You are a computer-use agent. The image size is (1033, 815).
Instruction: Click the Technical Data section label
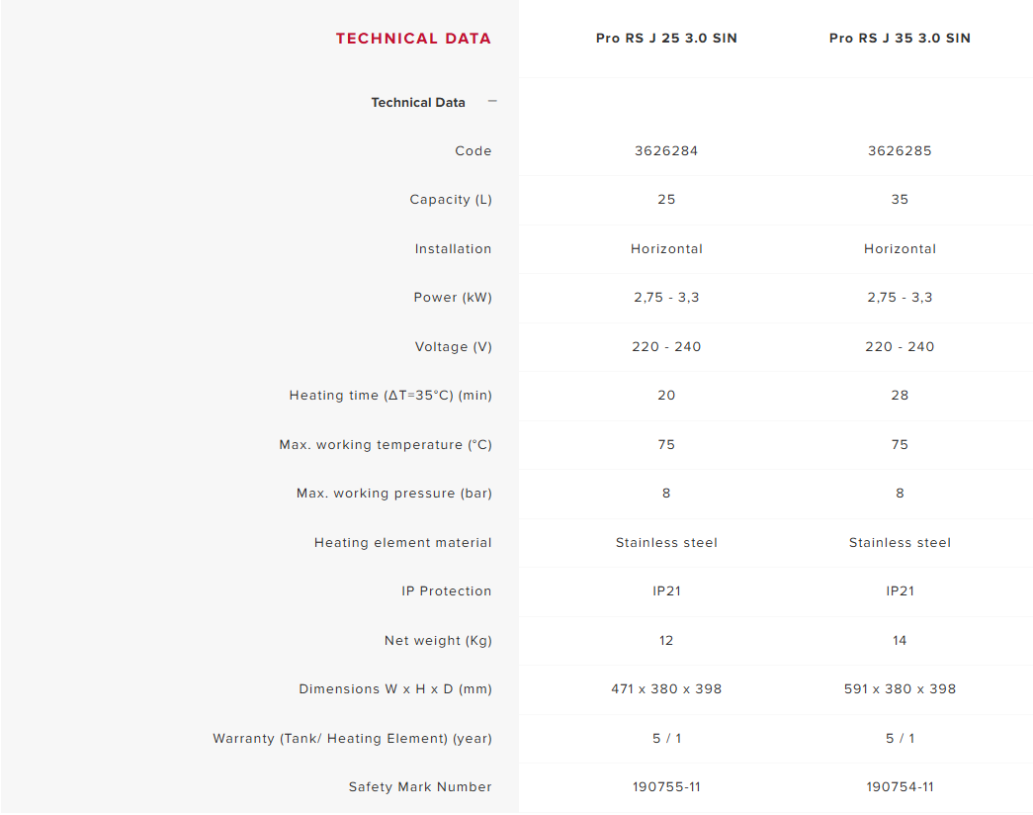pyautogui.click(x=418, y=102)
